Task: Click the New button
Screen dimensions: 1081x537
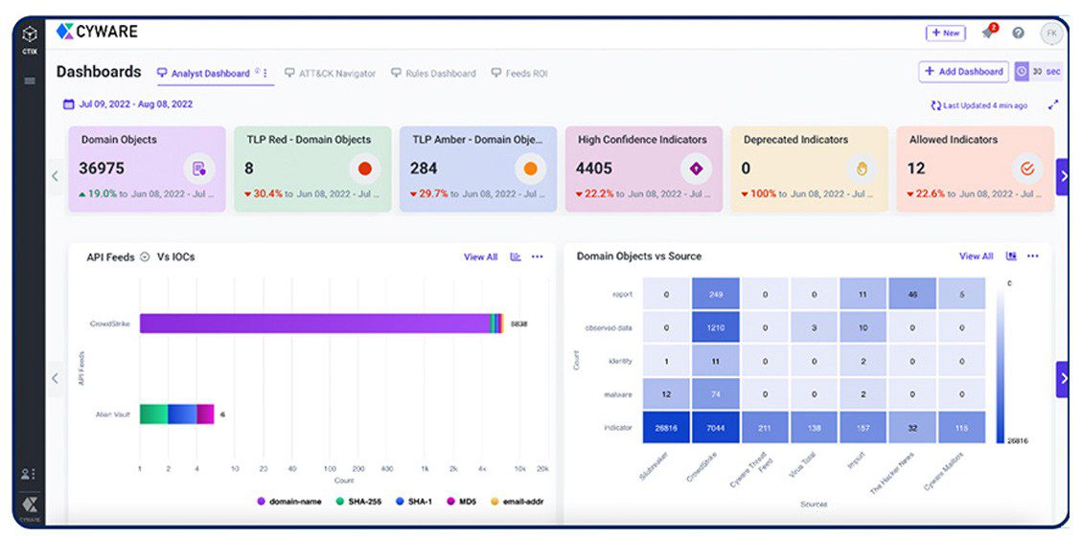Action: pyautogui.click(x=945, y=34)
